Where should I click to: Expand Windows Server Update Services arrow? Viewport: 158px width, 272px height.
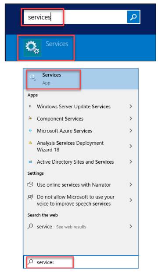[x=131, y=107]
